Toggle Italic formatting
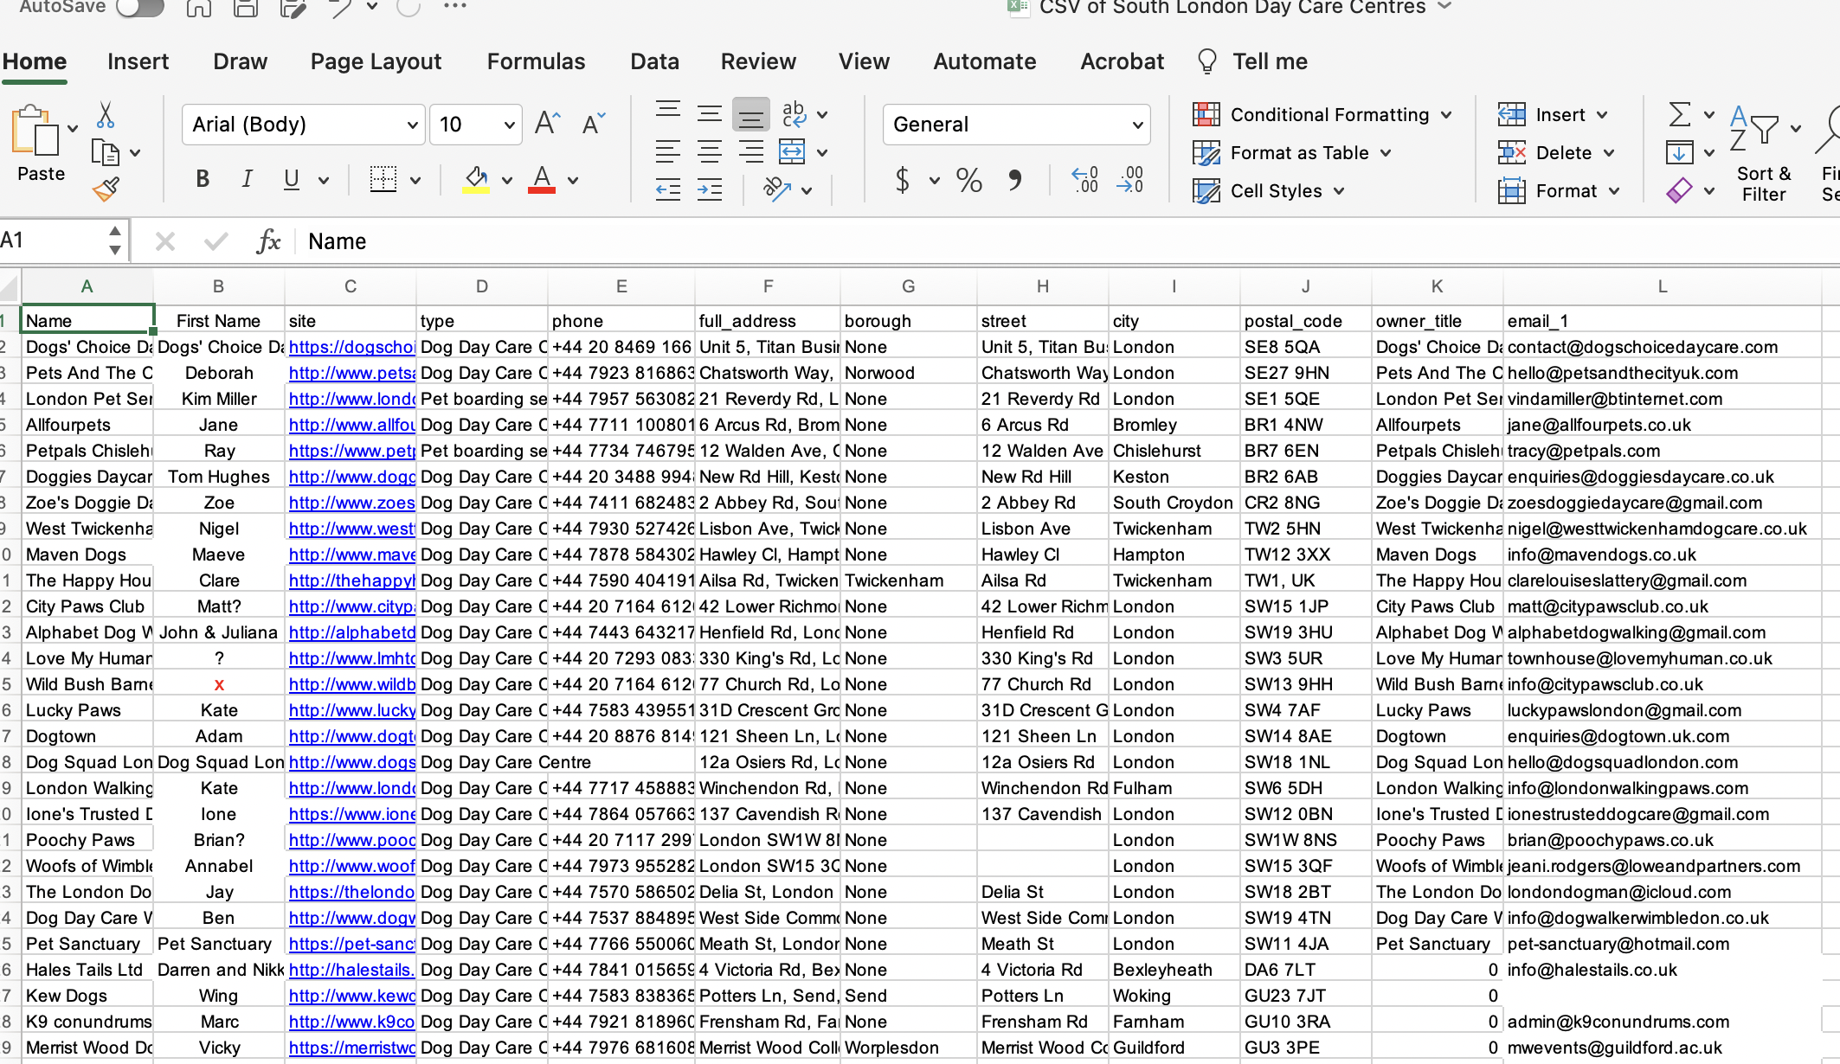 [247, 179]
